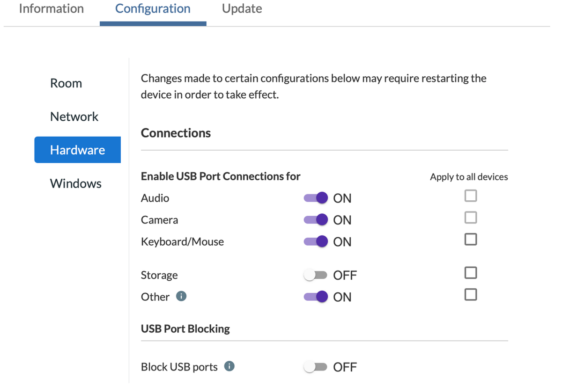Open the Information tab

tap(52, 9)
